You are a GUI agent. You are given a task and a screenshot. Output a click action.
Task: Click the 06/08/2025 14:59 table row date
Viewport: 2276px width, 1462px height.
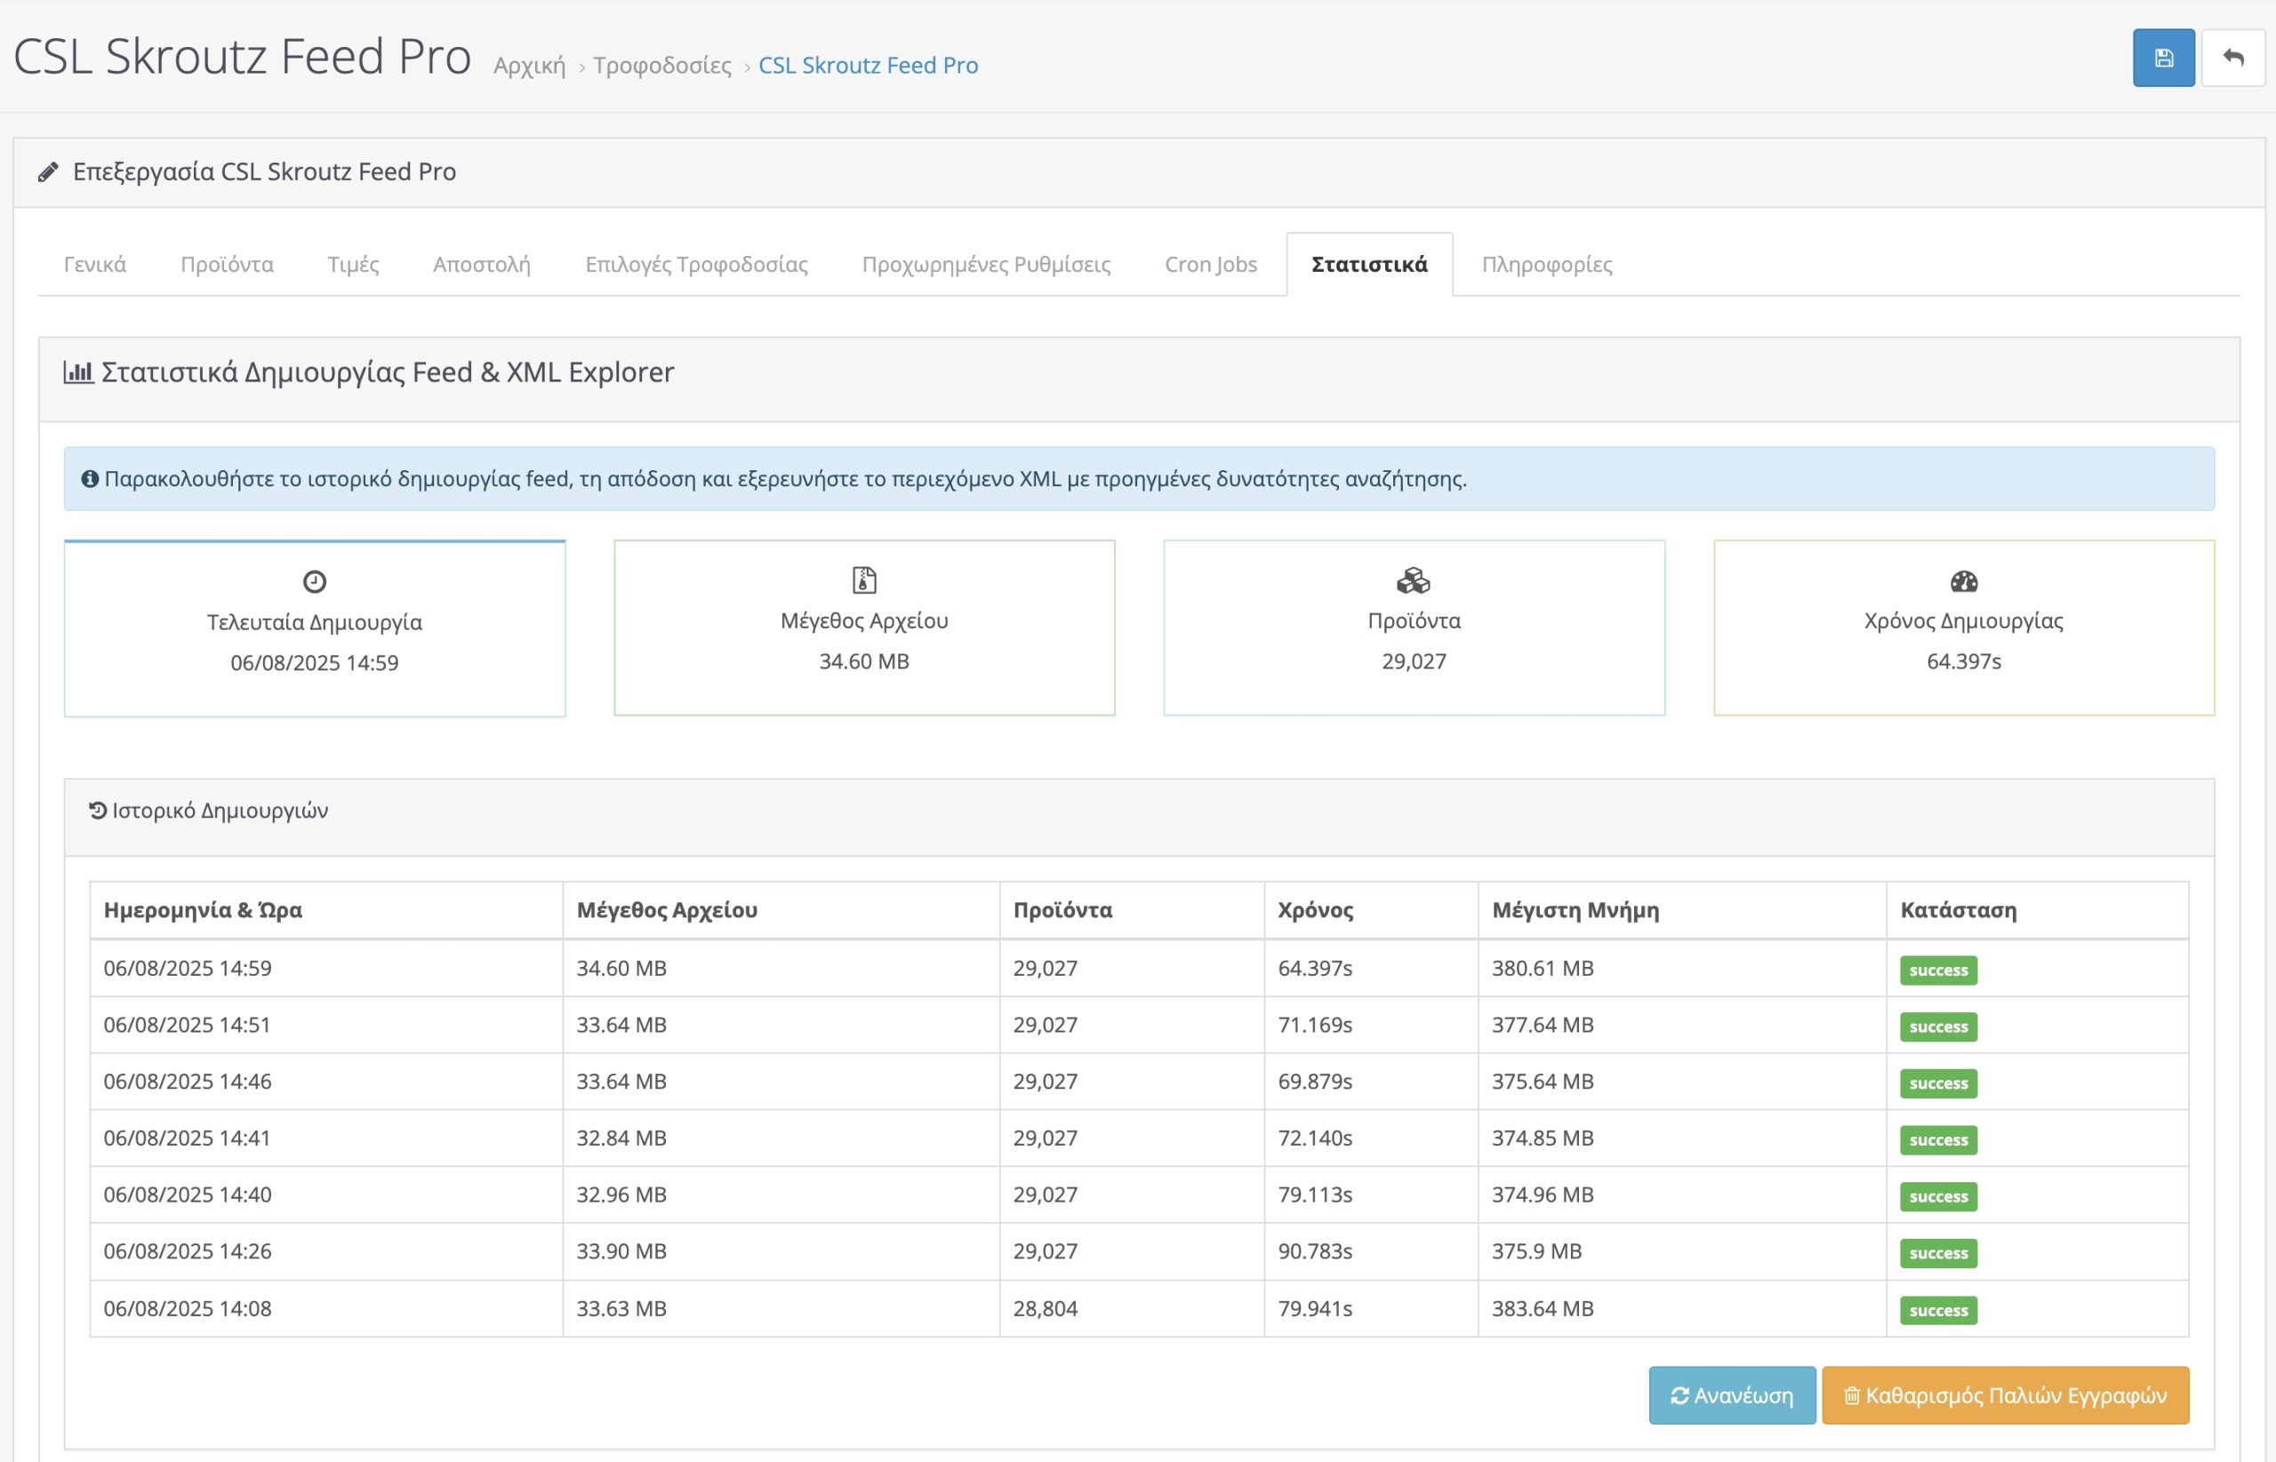187,969
